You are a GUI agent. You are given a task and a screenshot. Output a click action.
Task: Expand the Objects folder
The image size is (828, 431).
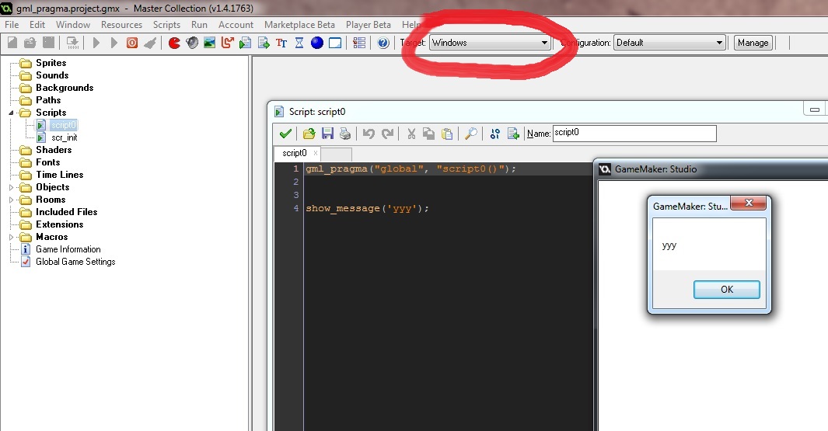point(12,187)
